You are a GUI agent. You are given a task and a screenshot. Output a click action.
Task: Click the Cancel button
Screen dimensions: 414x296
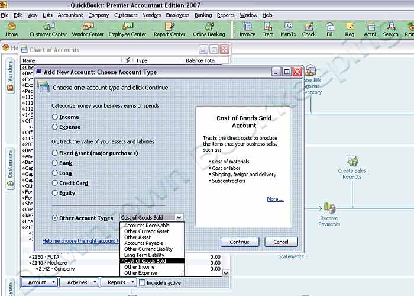[x=281, y=242]
